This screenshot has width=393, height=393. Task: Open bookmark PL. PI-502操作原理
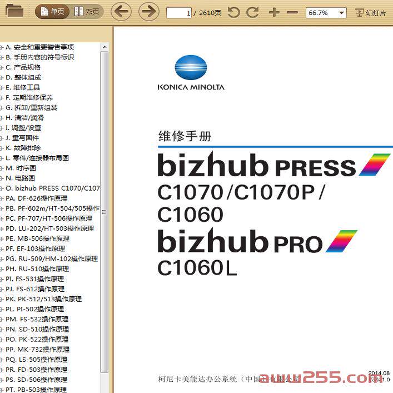click(35, 309)
